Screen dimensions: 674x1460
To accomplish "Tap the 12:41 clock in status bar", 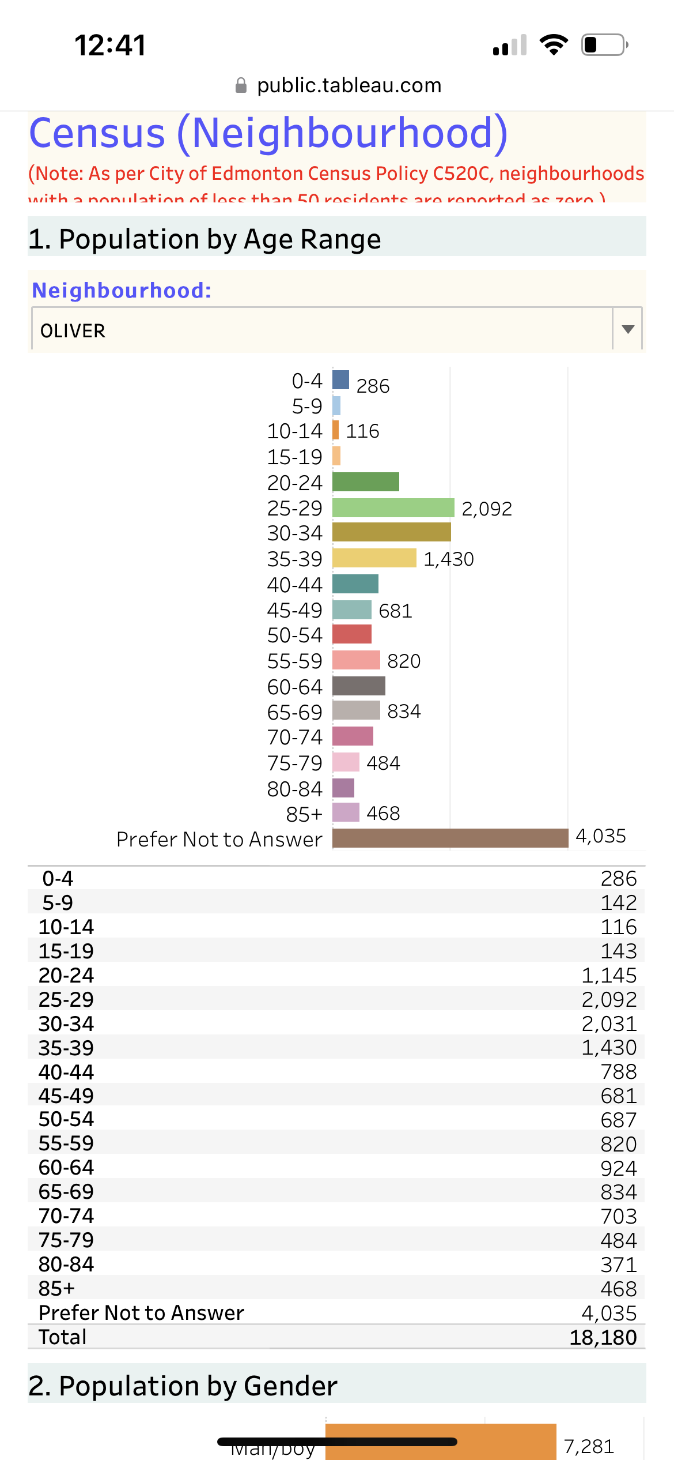I will 110,45.
